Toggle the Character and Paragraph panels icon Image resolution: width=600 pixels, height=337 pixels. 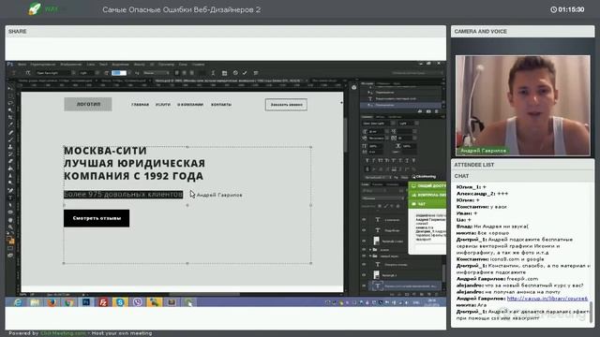tap(225, 73)
